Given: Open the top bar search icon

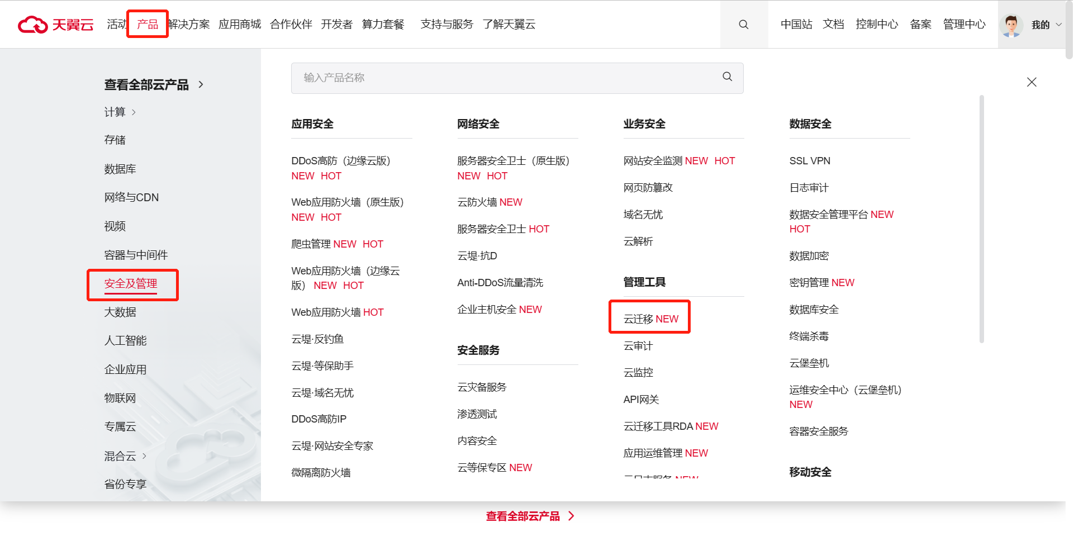Looking at the screenshot, I should tap(743, 25).
